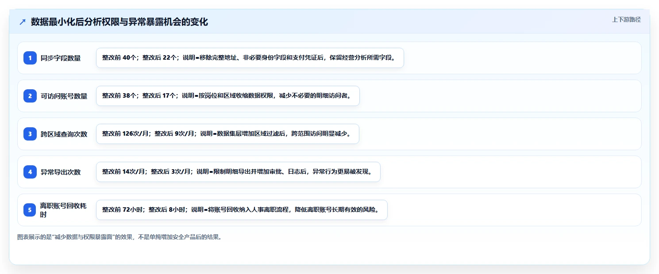Click the number 1 badge for 同步字段数量
Image resolution: width=659 pixels, height=274 pixels.
(x=30, y=58)
